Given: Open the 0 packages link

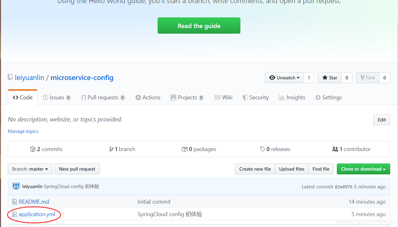Looking at the screenshot, I should 199,149.
